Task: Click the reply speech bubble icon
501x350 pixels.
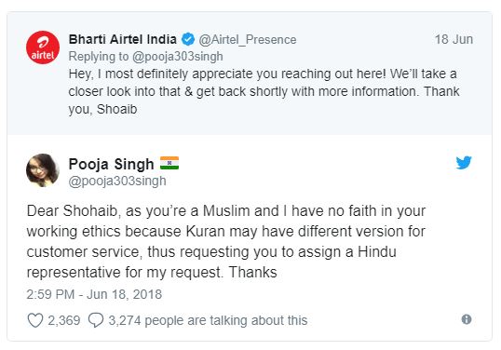Action: 96,320
